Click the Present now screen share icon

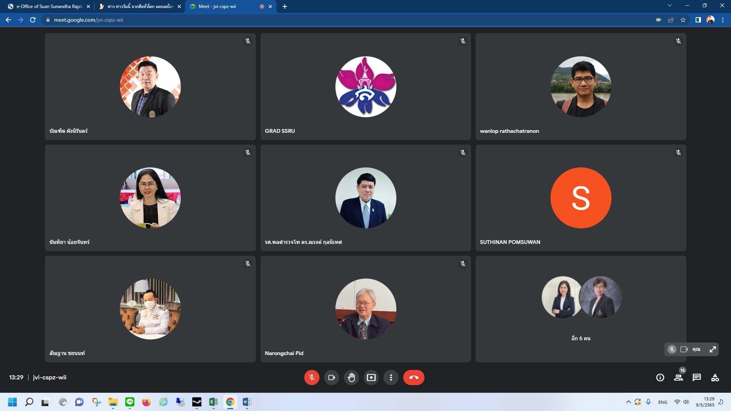pos(371,378)
